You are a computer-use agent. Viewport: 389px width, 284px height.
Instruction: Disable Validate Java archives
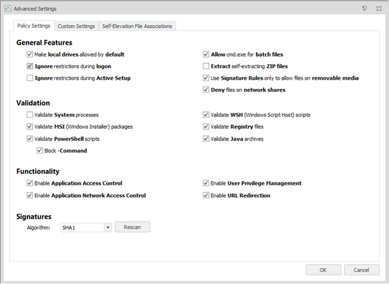tap(206, 139)
